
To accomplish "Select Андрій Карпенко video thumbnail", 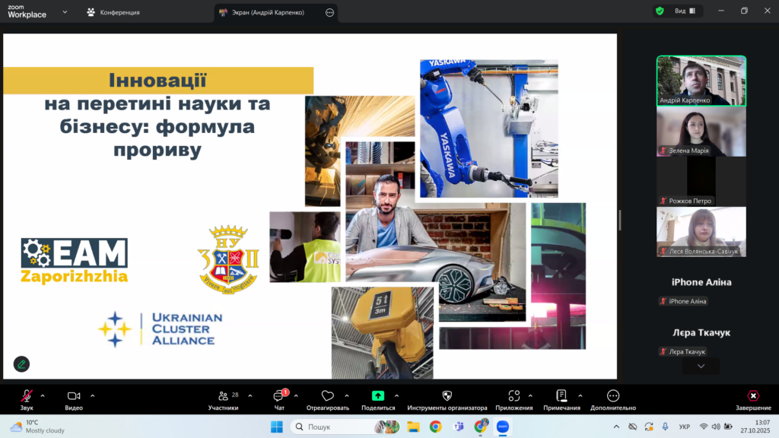I will point(701,81).
